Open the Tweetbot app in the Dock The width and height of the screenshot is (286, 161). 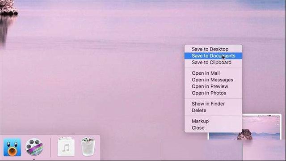pyautogui.click(x=12, y=147)
